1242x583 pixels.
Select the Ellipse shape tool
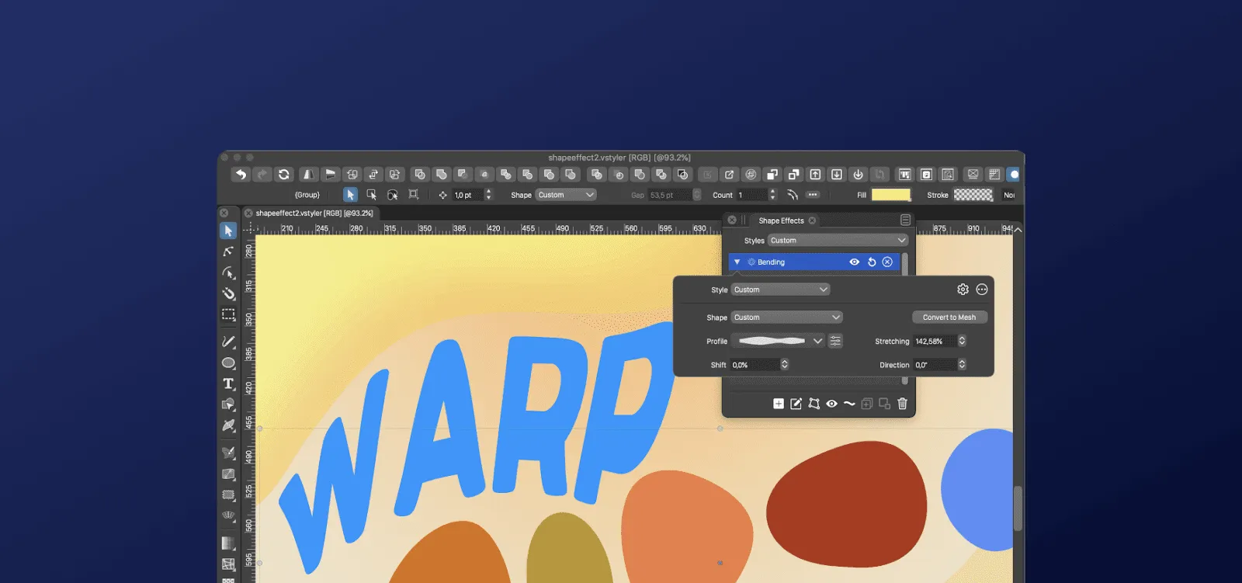228,363
